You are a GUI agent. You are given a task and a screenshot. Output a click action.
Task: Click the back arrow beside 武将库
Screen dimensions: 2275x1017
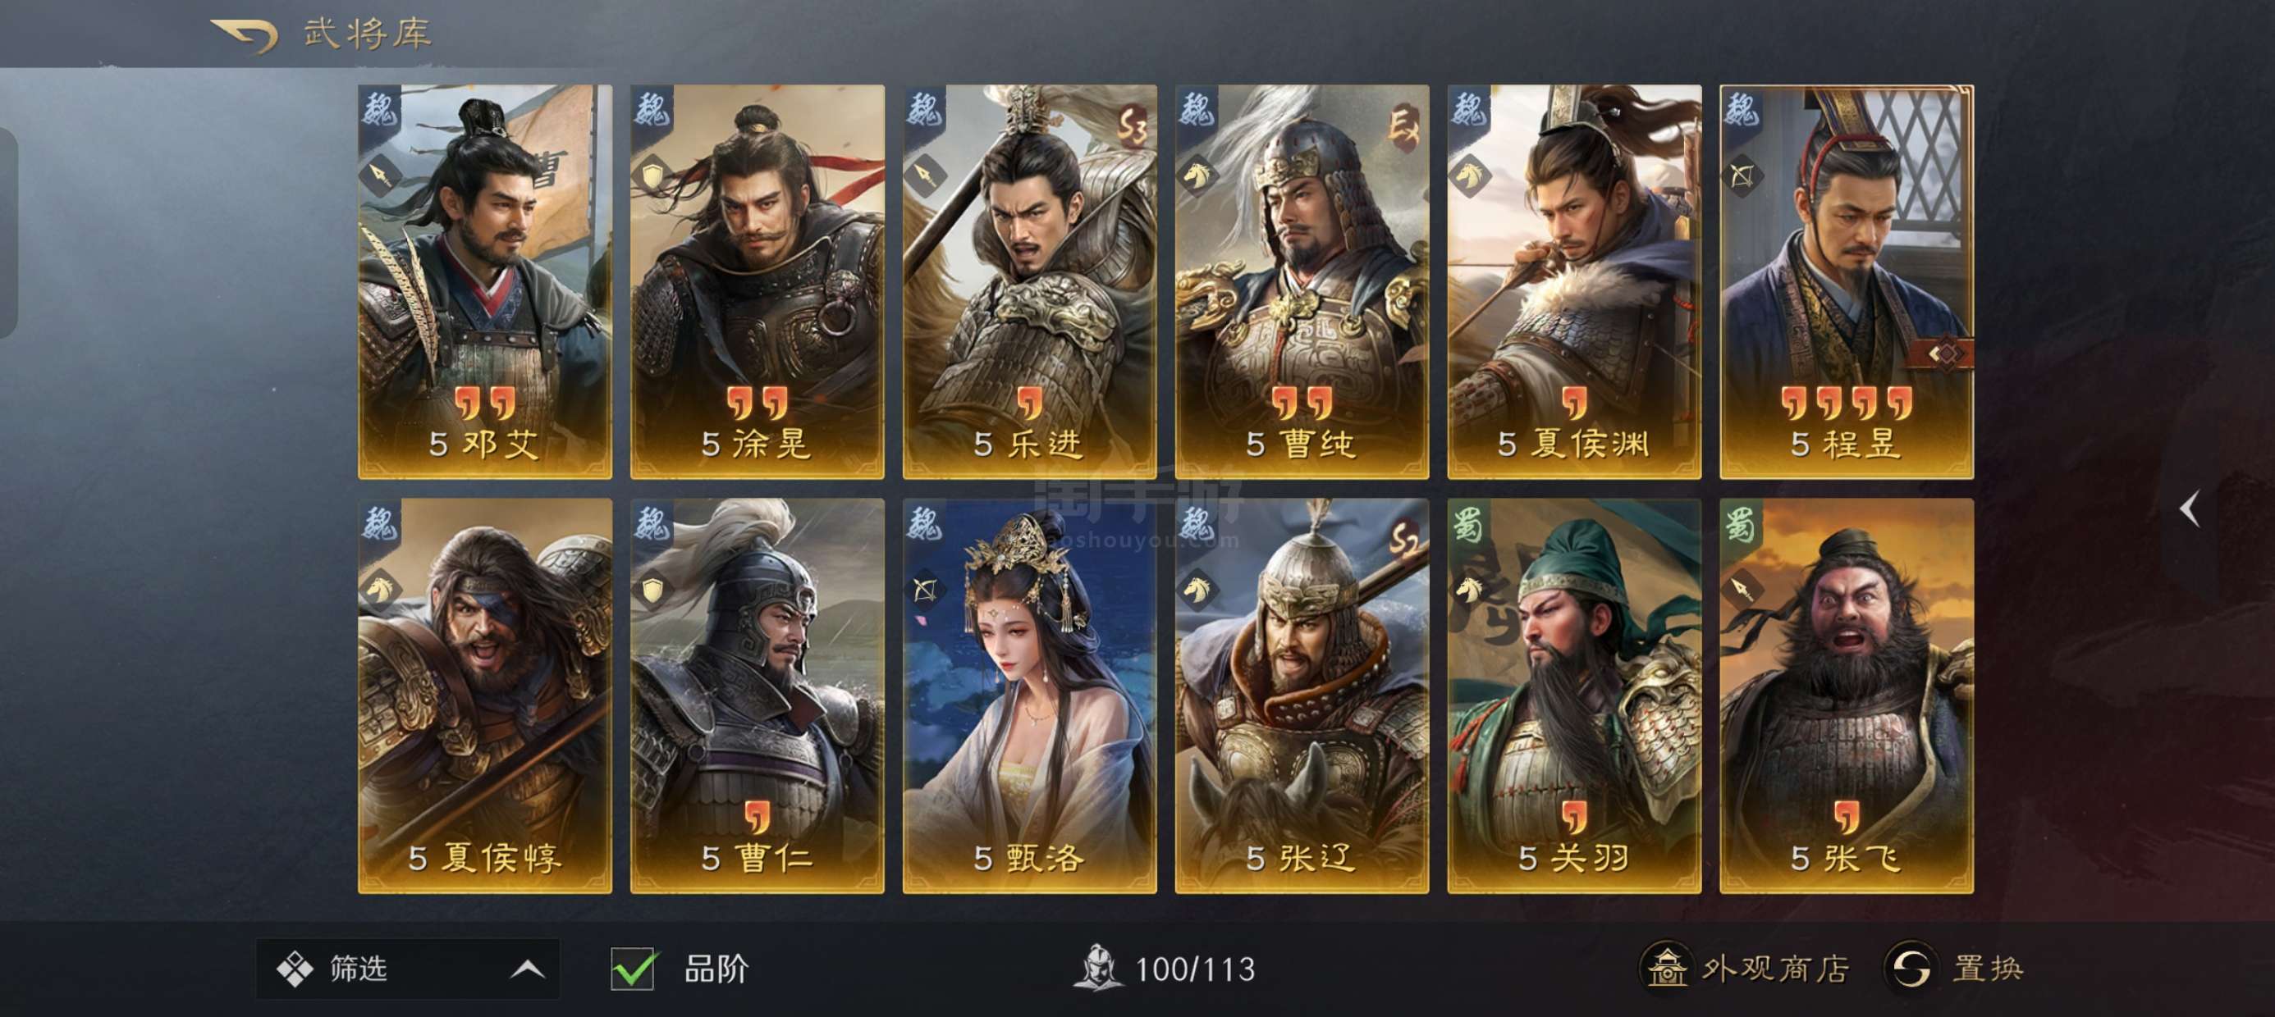click(245, 35)
